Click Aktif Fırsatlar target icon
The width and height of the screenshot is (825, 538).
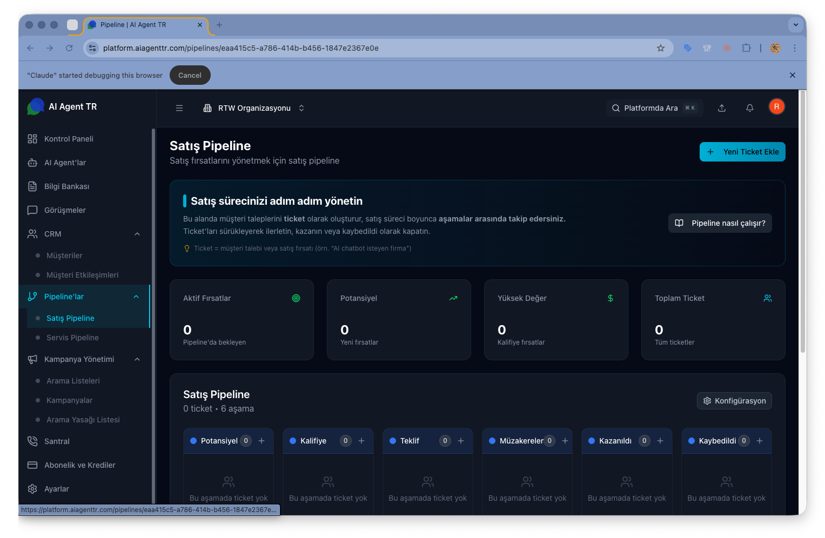[x=296, y=298]
